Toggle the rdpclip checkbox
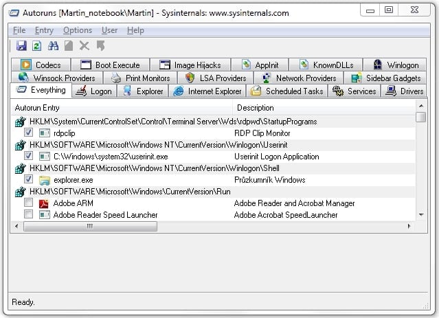 click(x=28, y=132)
